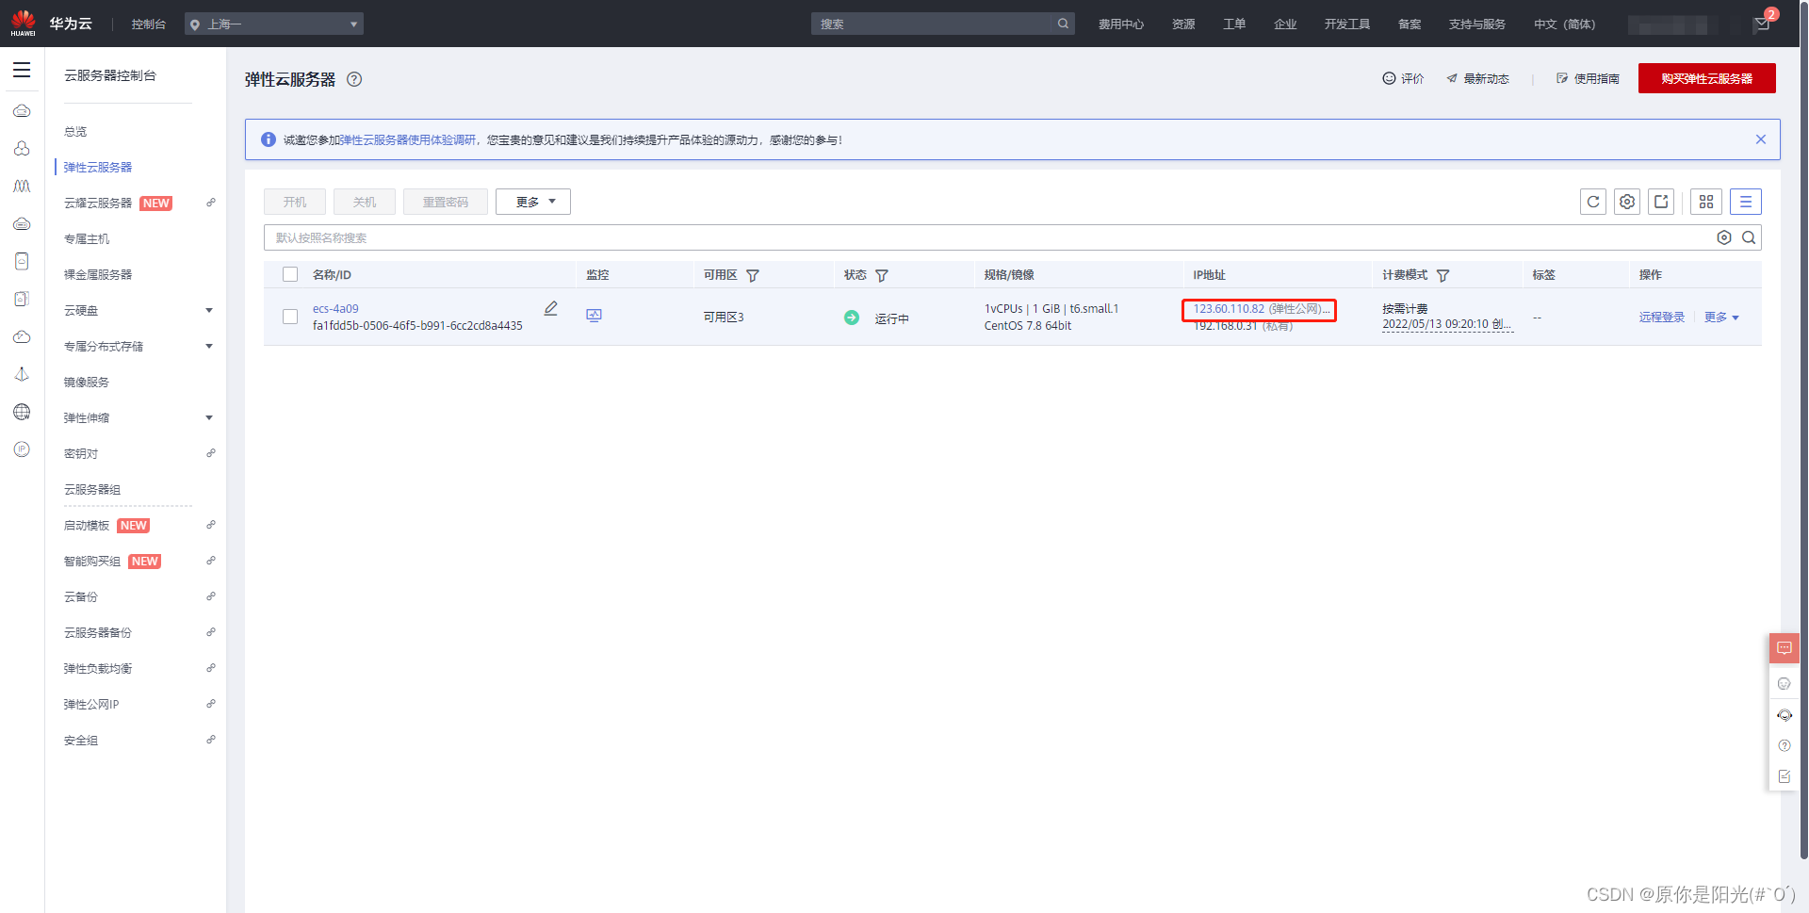Close the survey invitation banner
The width and height of the screenshot is (1809, 913).
coord(1761,139)
